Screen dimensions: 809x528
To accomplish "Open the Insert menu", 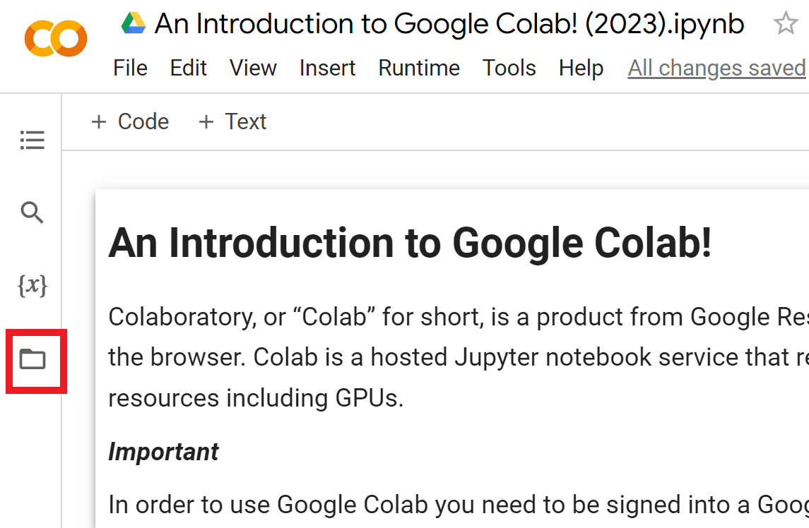I will 327,68.
